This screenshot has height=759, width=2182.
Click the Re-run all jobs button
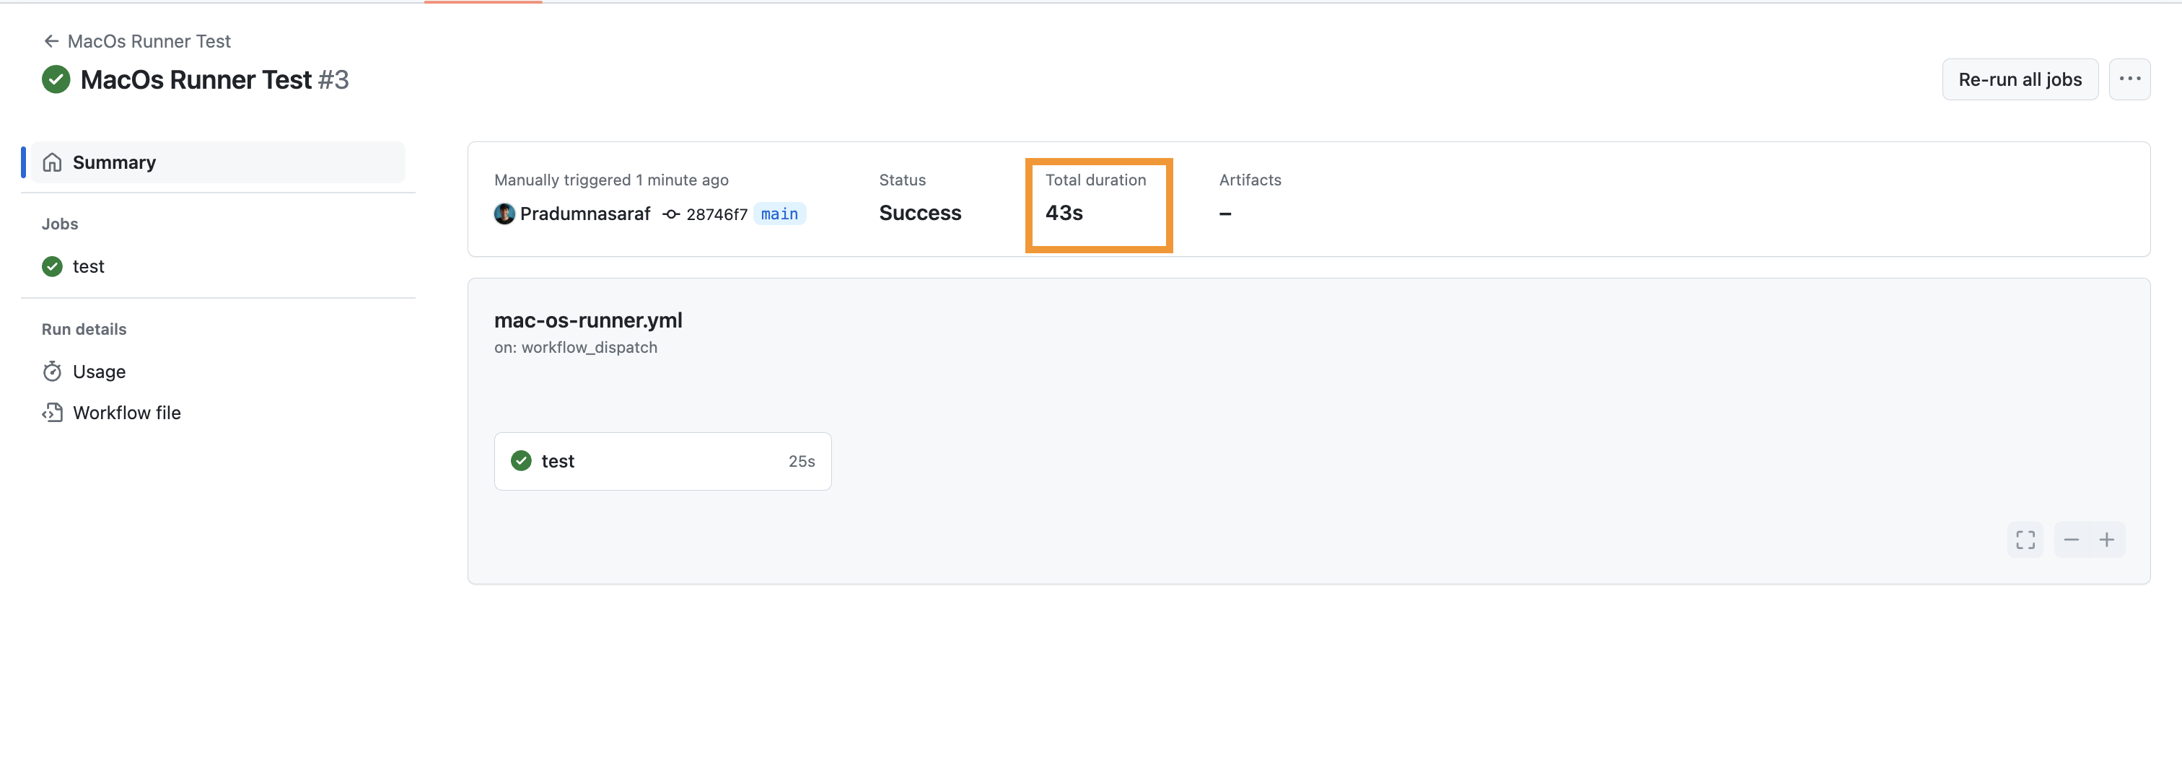pos(2020,79)
